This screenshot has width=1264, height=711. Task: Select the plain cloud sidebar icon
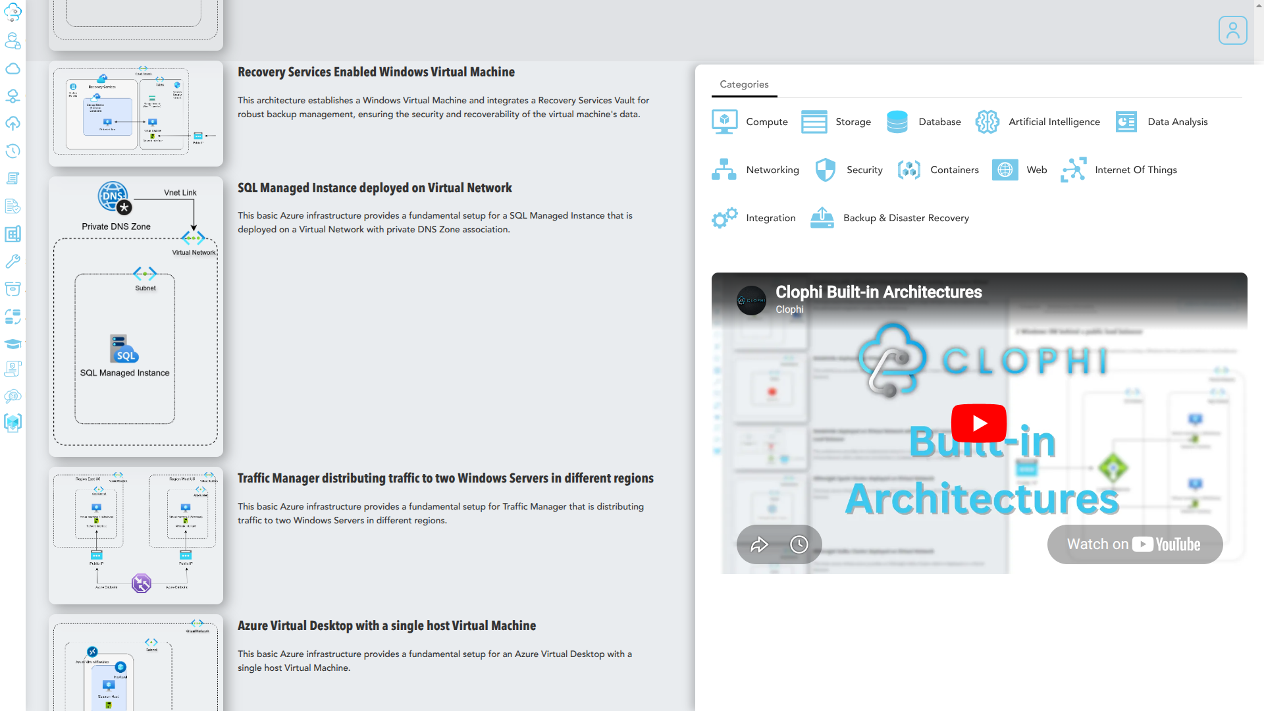pyautogui.click(x=13, y=68)
